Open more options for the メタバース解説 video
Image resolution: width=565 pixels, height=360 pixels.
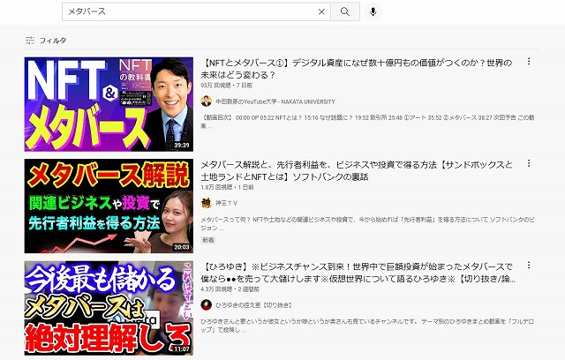[529, 163]
